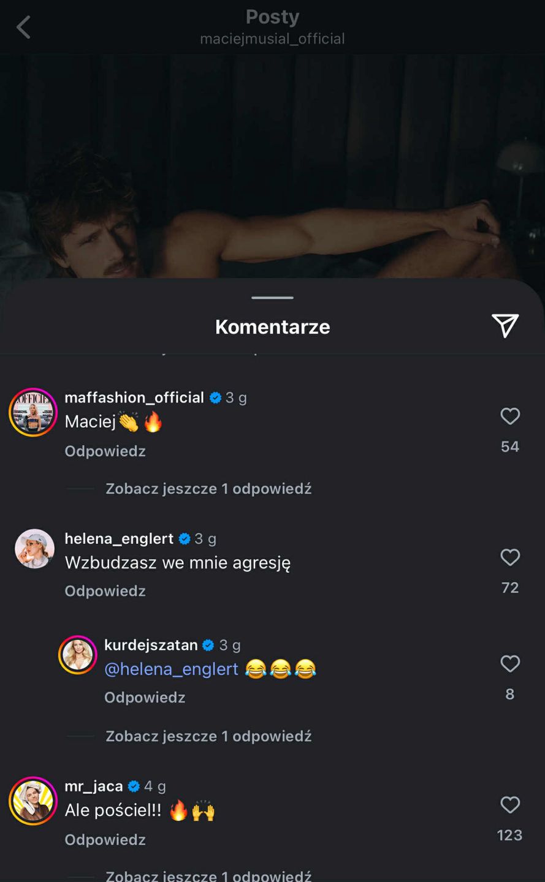545x882 pixels.
Task: Open maciejmusial_official from the title bar
Action: click(272, 39)
